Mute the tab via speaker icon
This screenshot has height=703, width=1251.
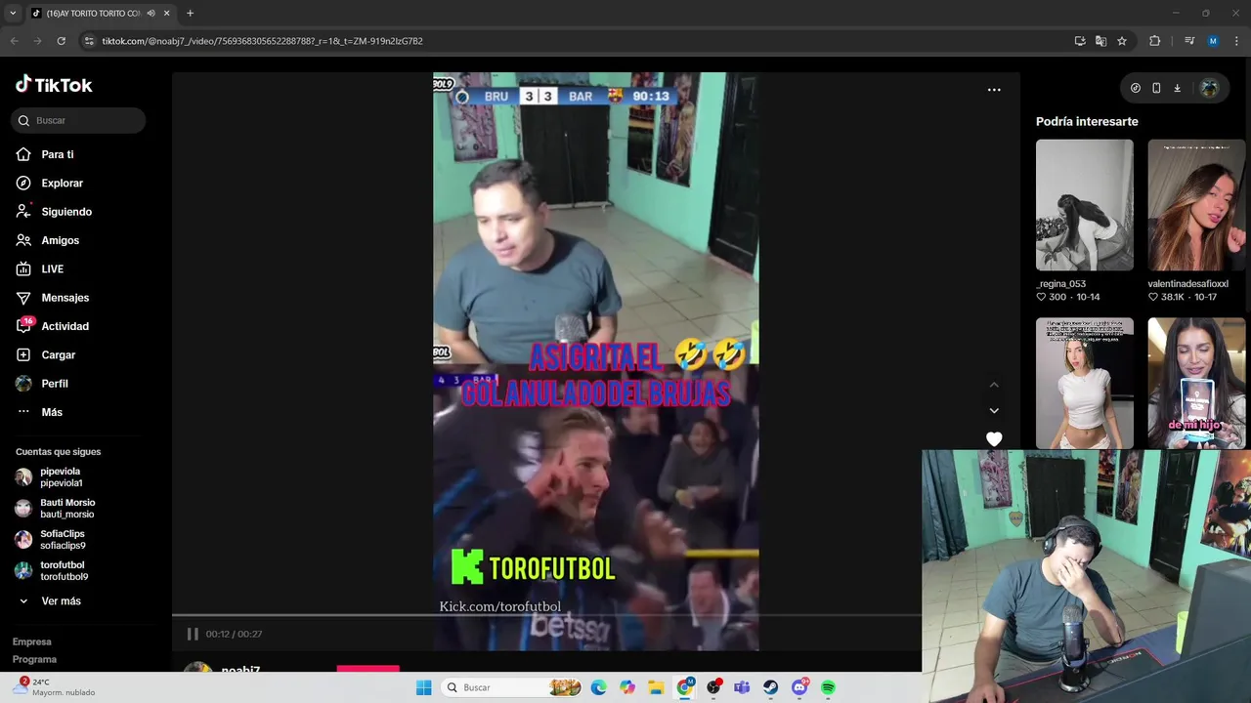click(x=151, y=14)
